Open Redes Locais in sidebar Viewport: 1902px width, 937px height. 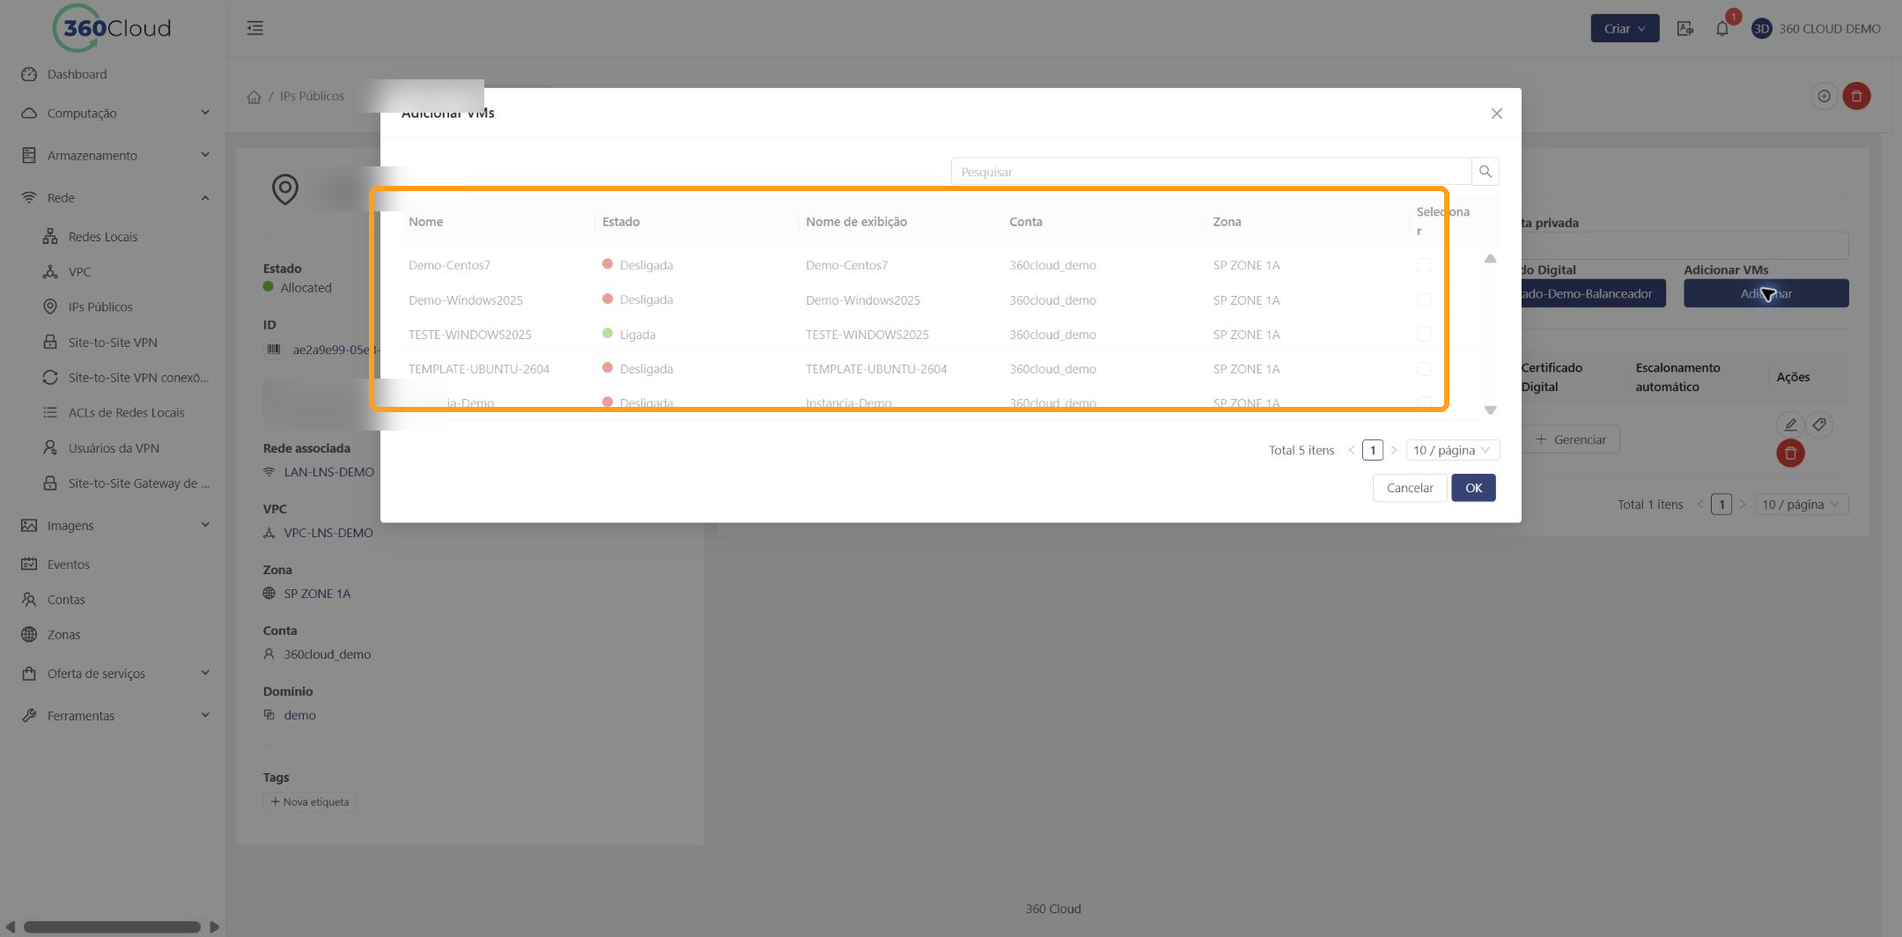coord(103,236)
